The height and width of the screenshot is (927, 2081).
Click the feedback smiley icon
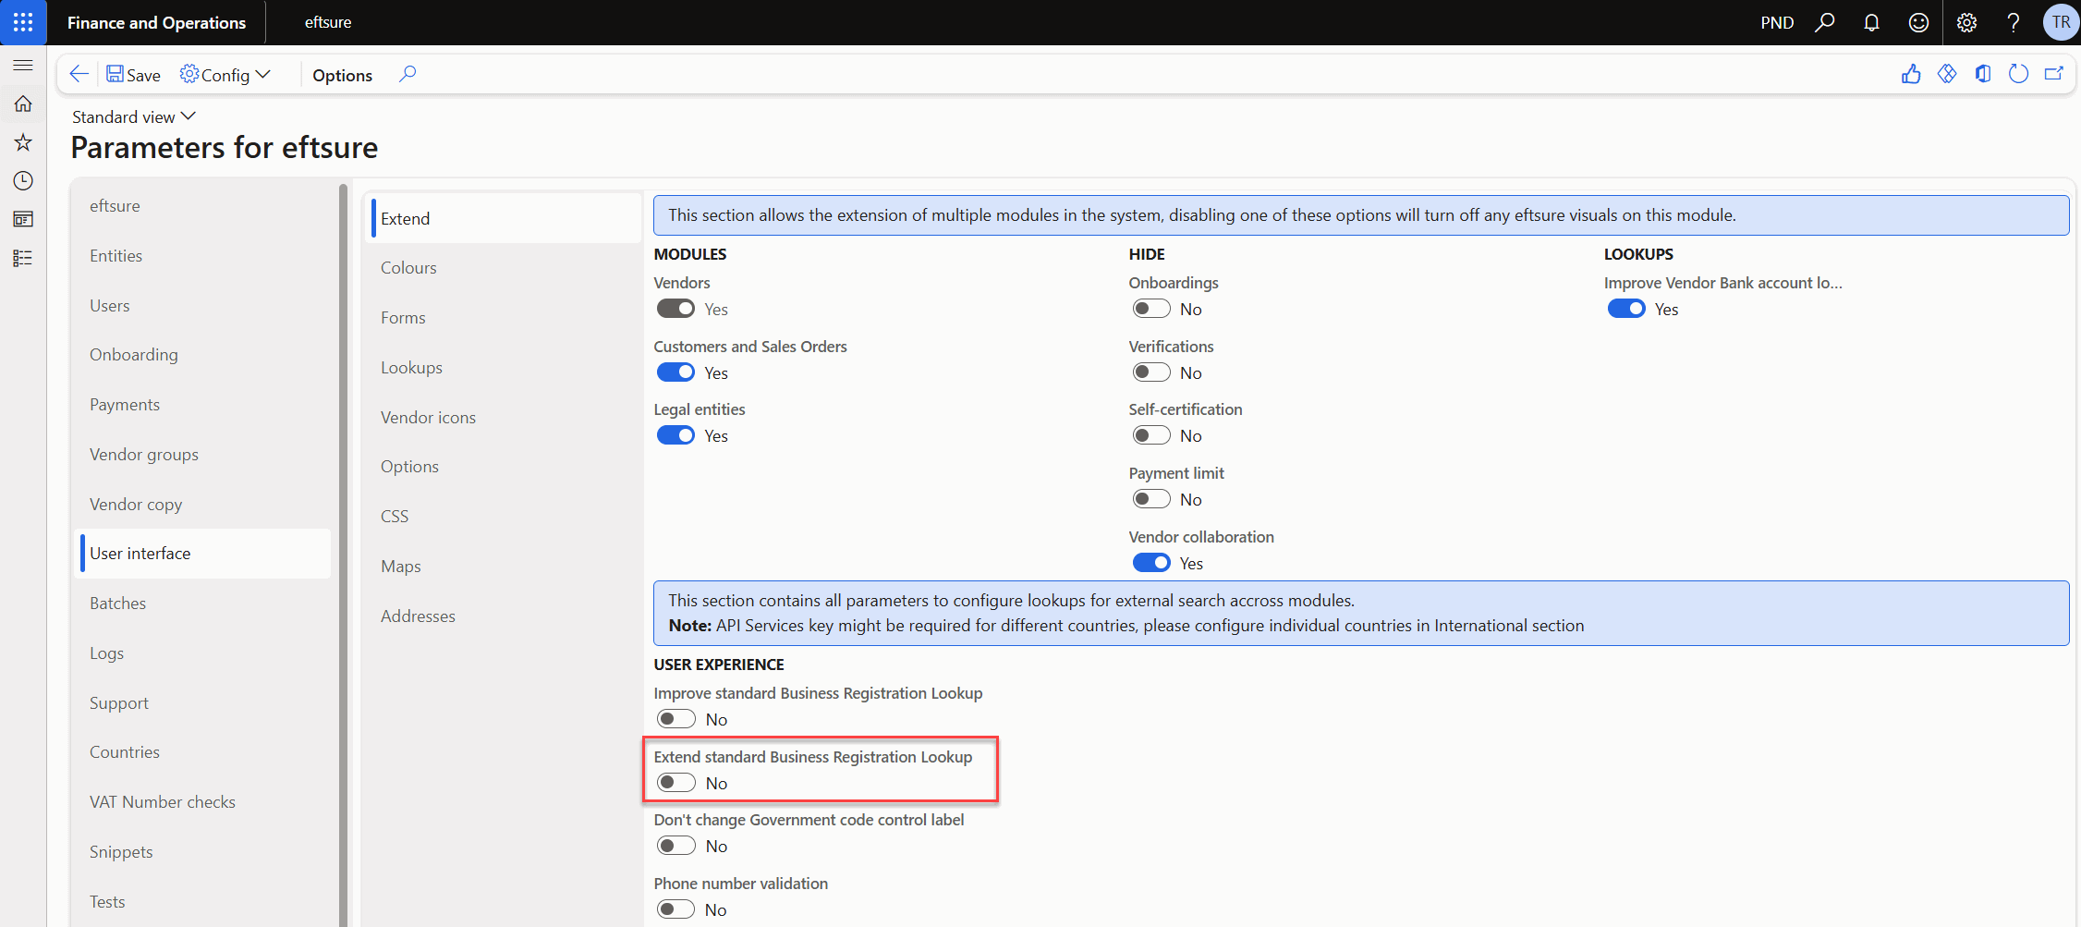click(x=1918, y=22)
